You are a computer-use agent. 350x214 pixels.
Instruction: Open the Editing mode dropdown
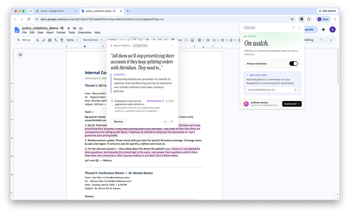[x=313, y=40]
